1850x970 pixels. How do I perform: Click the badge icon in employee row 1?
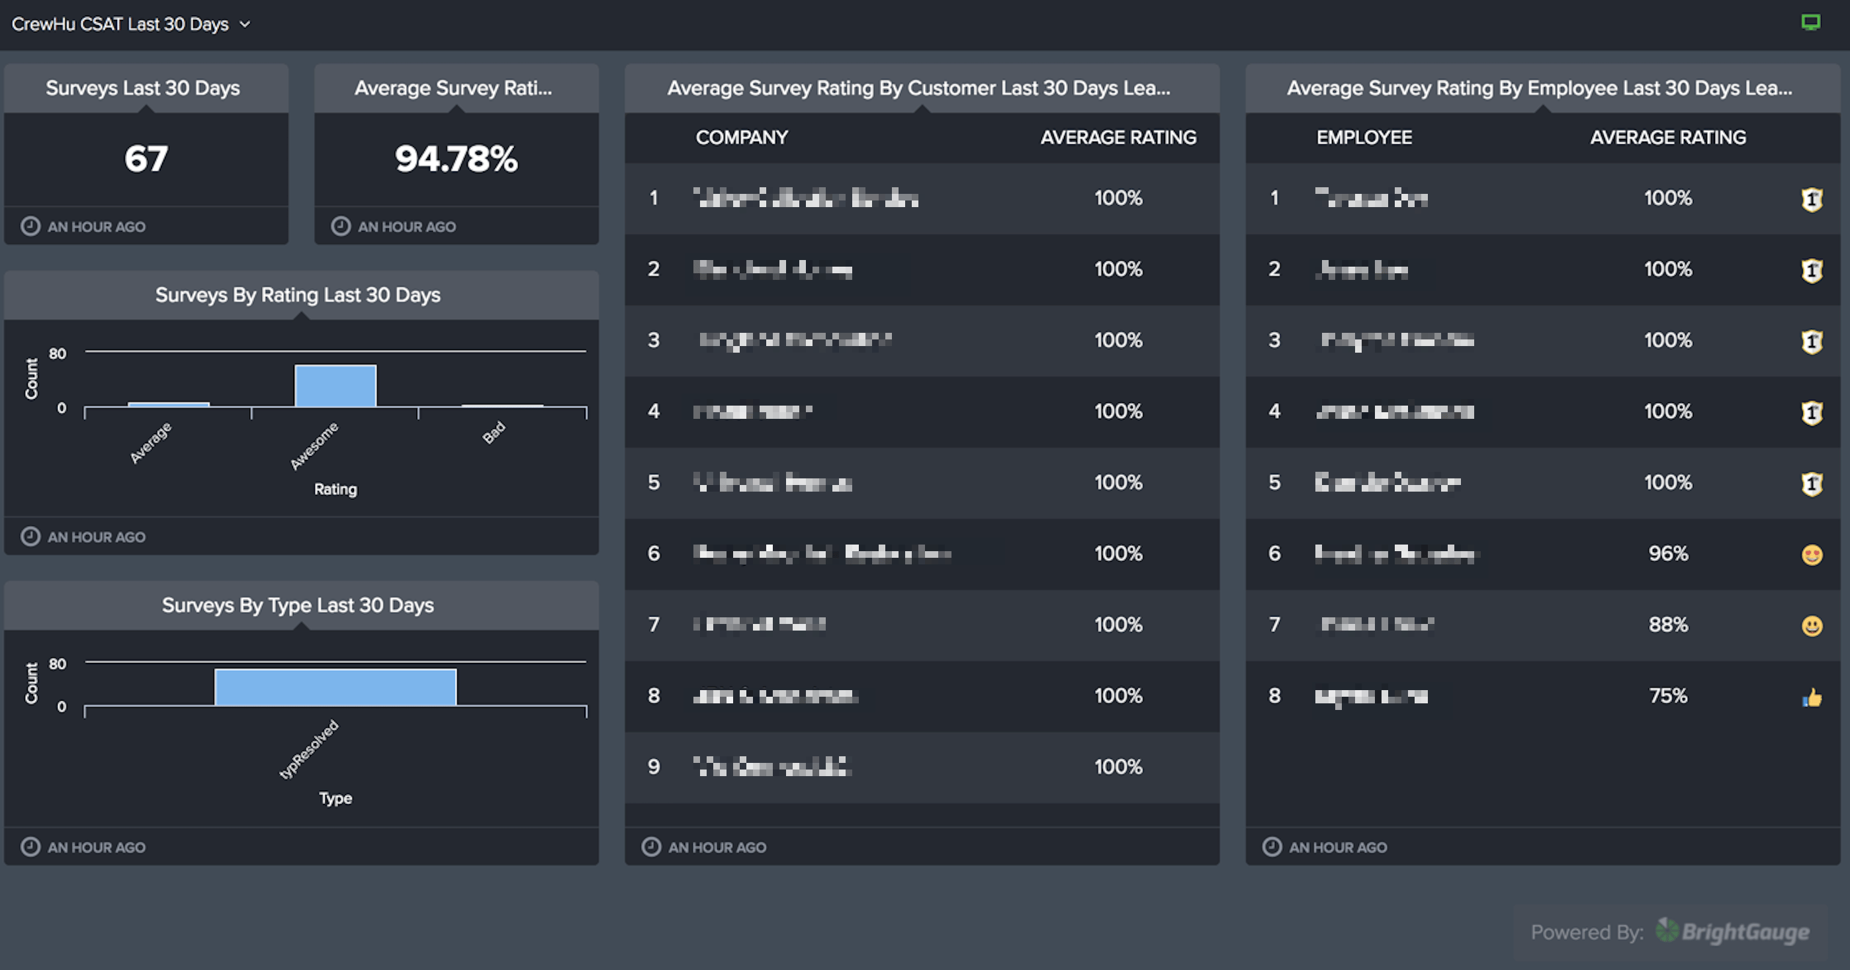pyautogui.click(x=1811, y=199)
